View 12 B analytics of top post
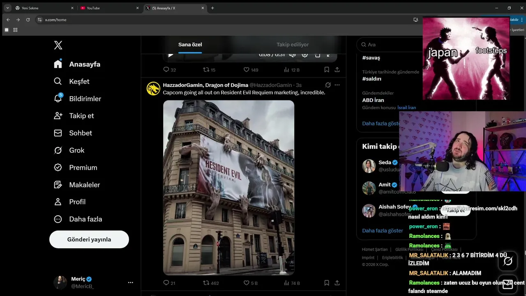 [292, 70]
